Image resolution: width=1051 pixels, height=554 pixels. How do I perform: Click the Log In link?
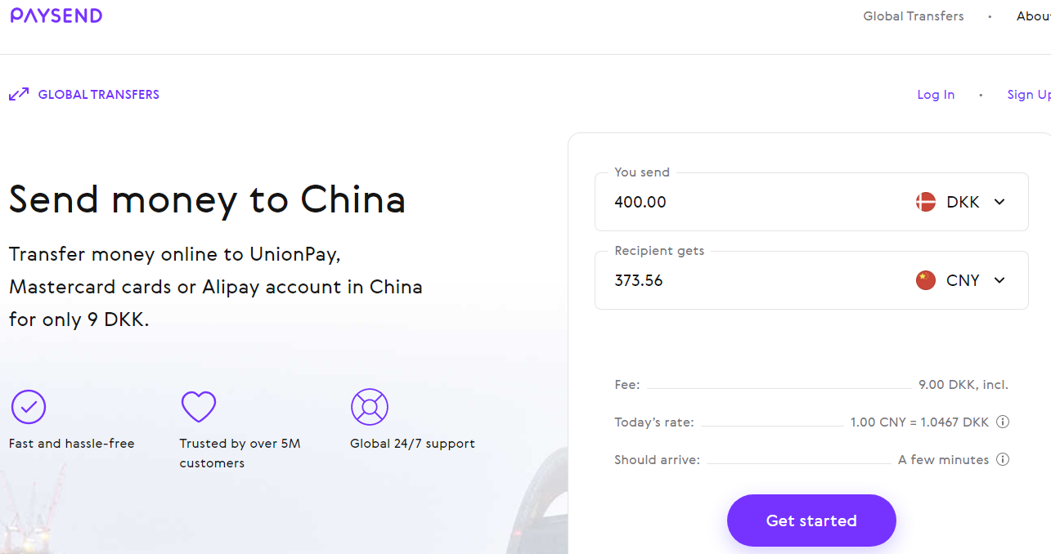click(x=936, y=95)
